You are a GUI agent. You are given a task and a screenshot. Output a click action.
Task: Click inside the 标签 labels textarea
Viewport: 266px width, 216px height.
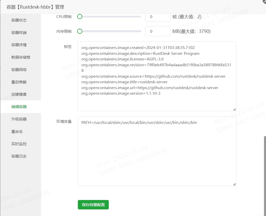[157, 76]
